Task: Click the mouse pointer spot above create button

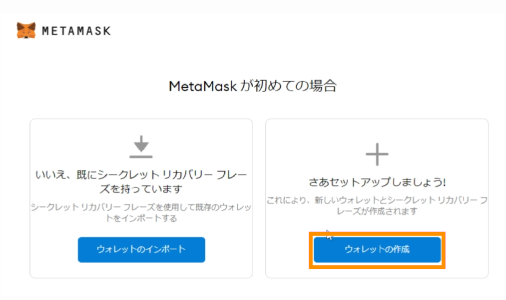Action: (329, 234)
